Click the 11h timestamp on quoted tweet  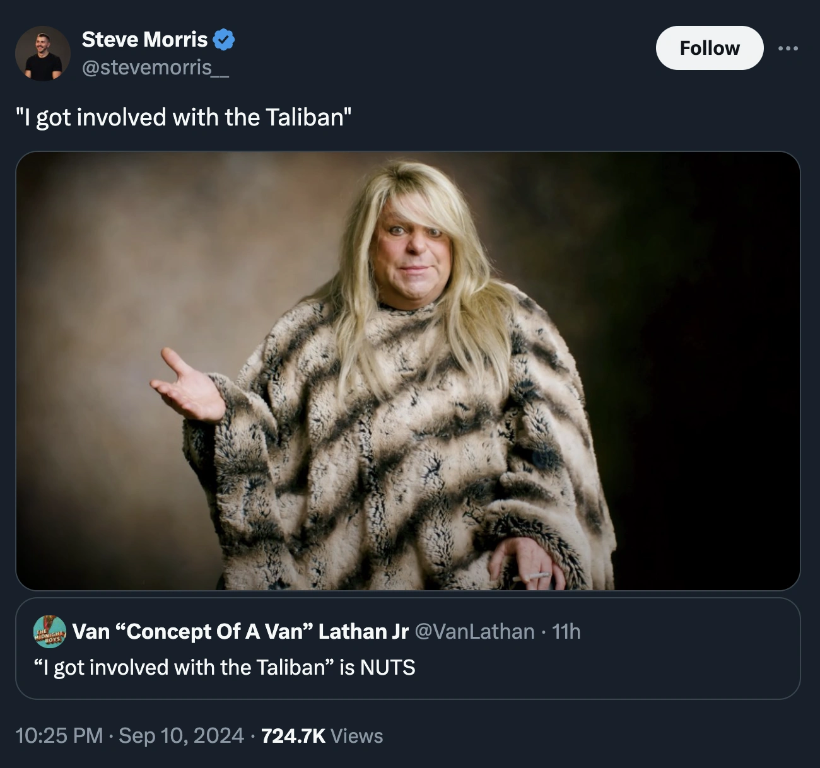point(567,631)
